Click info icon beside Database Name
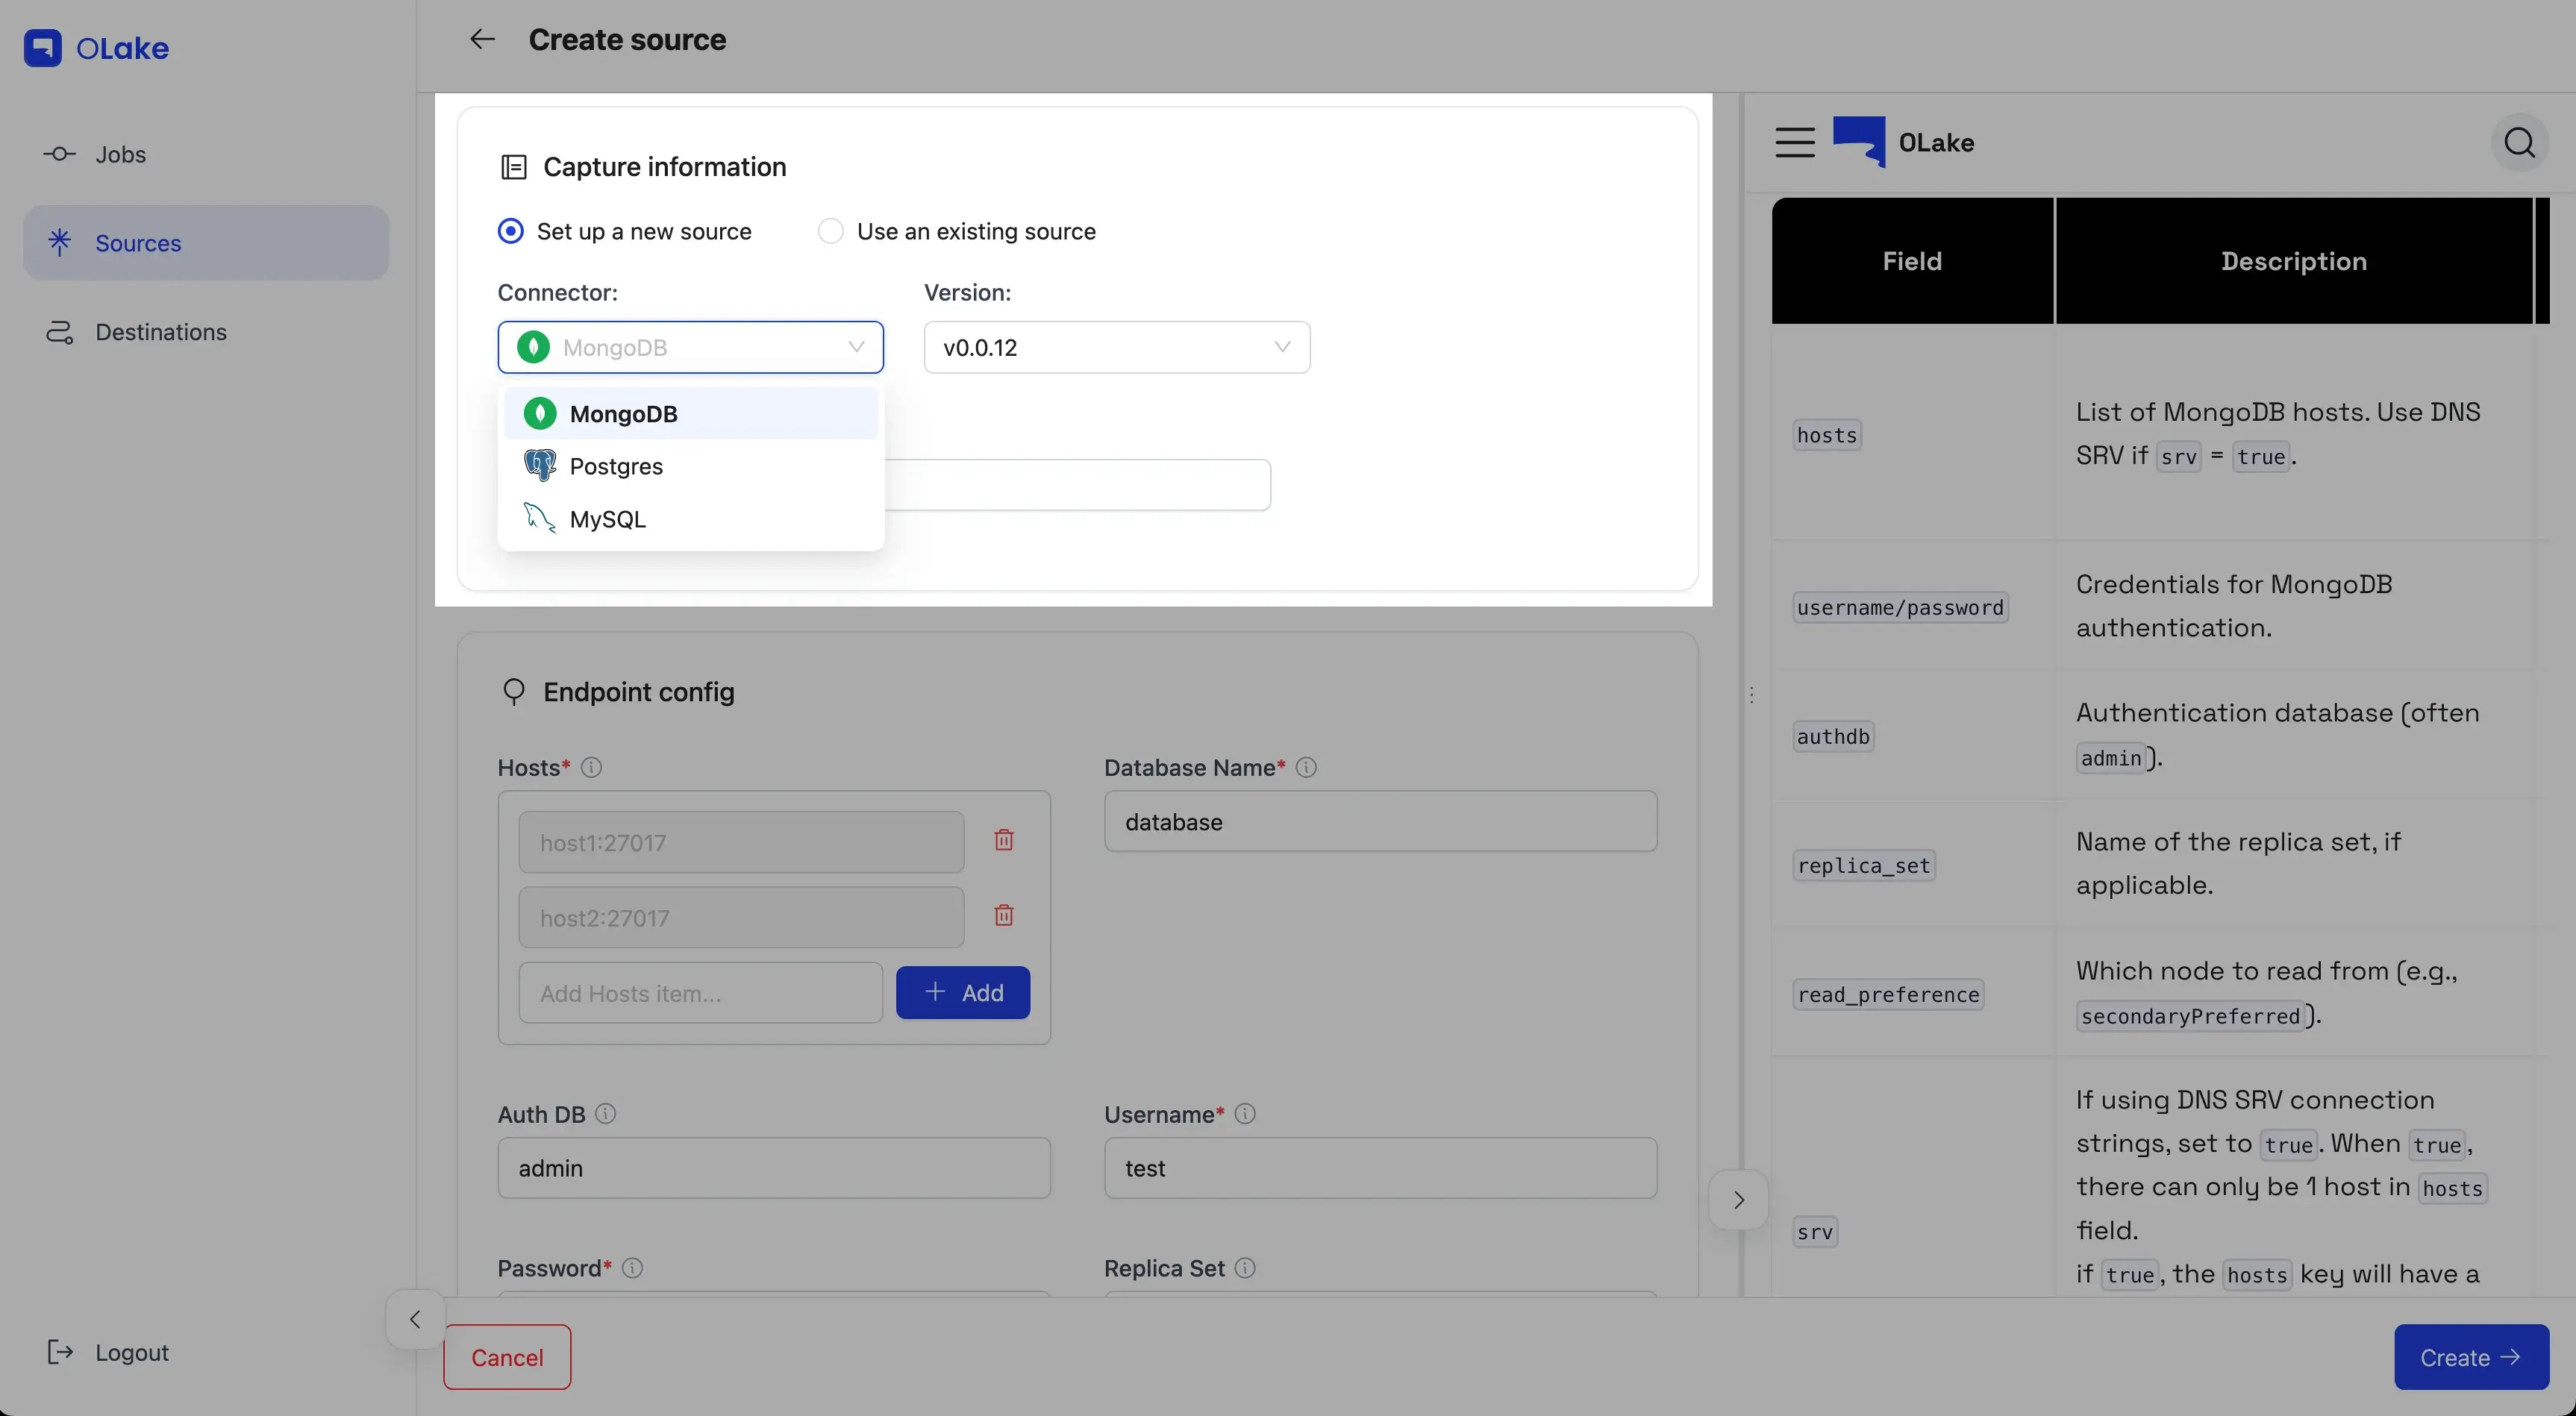2576x1416 pixels. 1306,767
